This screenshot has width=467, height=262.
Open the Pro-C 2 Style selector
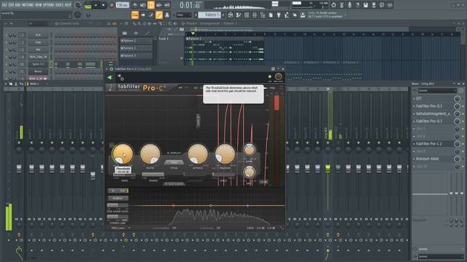pos(174,162)
